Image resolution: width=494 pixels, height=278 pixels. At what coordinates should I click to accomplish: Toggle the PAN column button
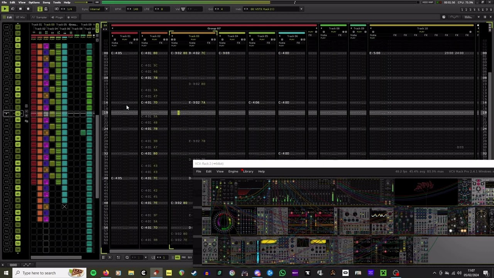pyautogui.click(x=184, y=258)
